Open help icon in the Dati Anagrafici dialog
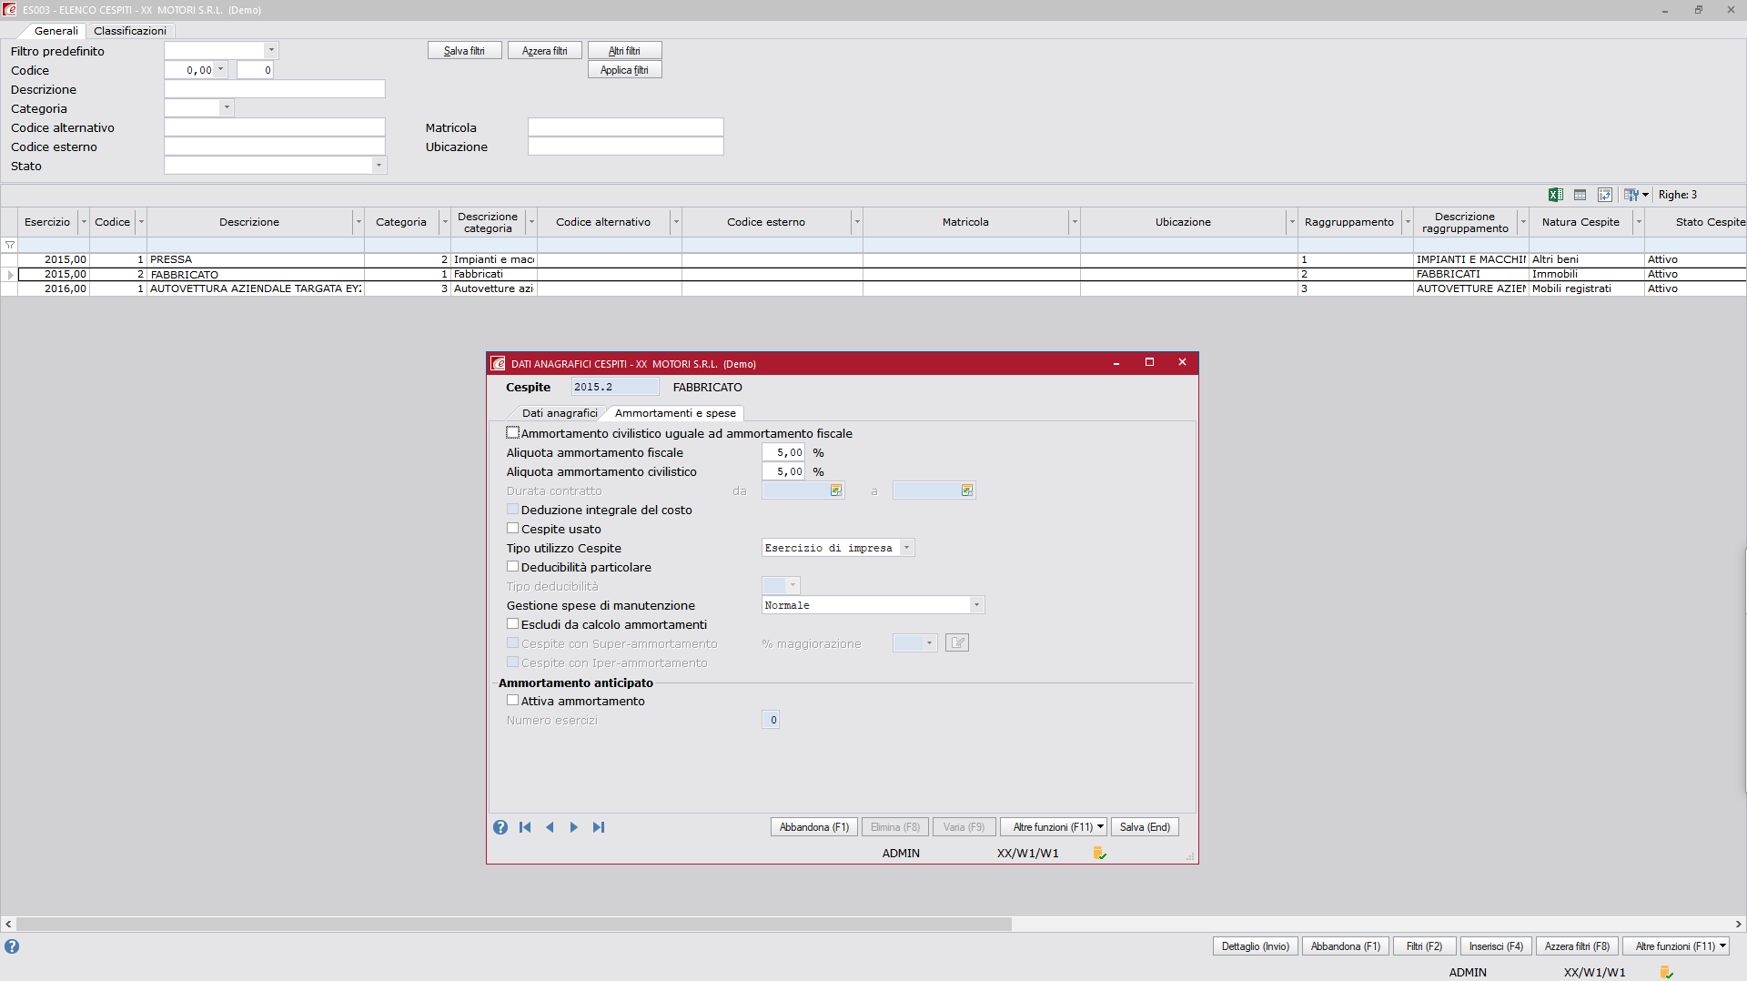Screen dimensions: 1747x981 (x=500, y=827)
